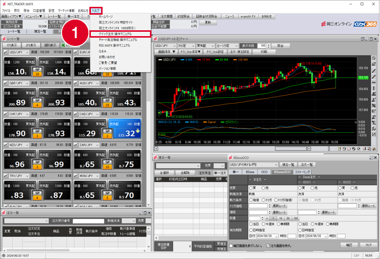Close the MACD sub-chart with its X icon
Screen dimensions: 380x259
coord(356,122)
